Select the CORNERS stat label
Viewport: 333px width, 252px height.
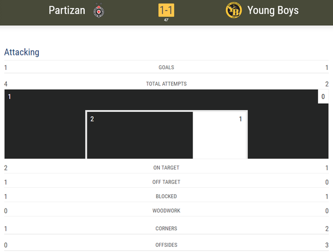click(x=166, y=229)
